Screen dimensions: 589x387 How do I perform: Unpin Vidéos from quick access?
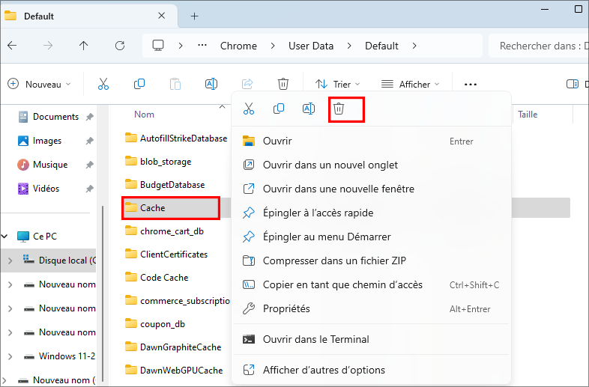(89, 189)
